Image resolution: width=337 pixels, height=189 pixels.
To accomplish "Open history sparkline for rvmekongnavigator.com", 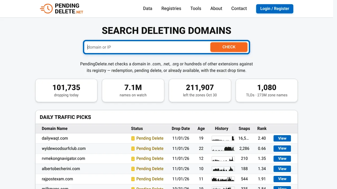I will (x=223, y=159).
